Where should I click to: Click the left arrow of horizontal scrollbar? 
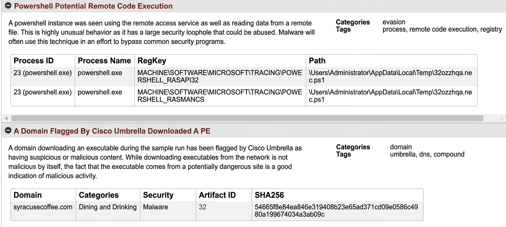[x=6, y=118]
